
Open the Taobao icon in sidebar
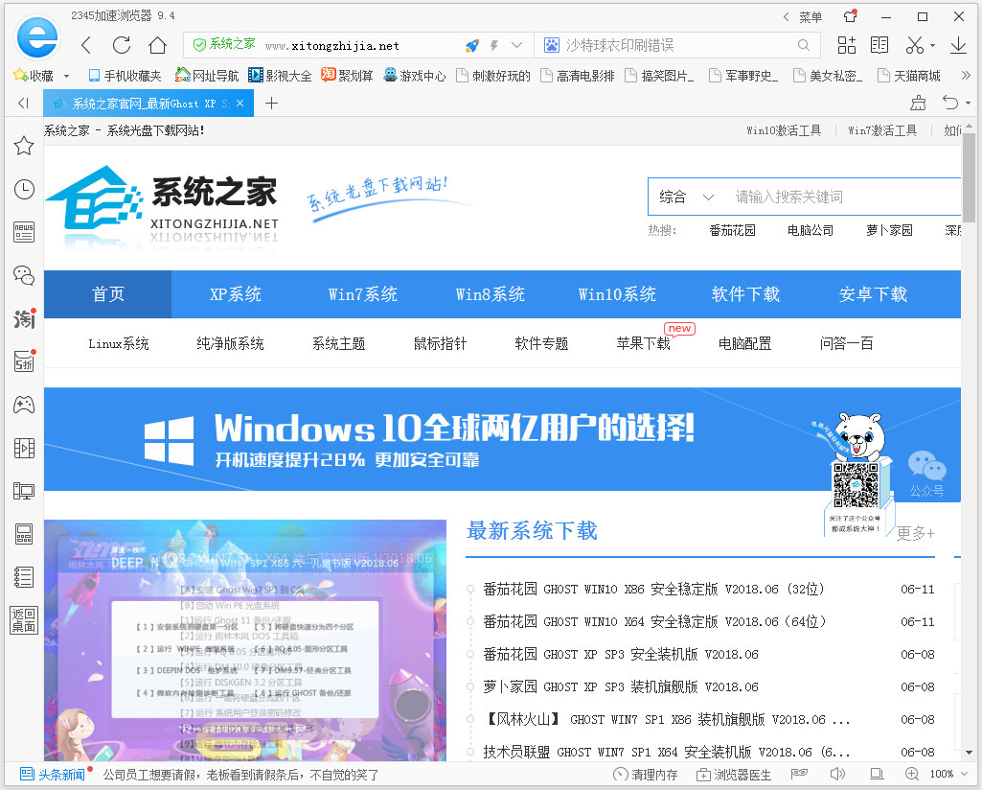[24, 319]
